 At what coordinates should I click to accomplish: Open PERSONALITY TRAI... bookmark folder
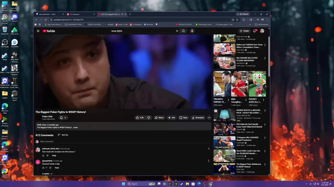74,24
